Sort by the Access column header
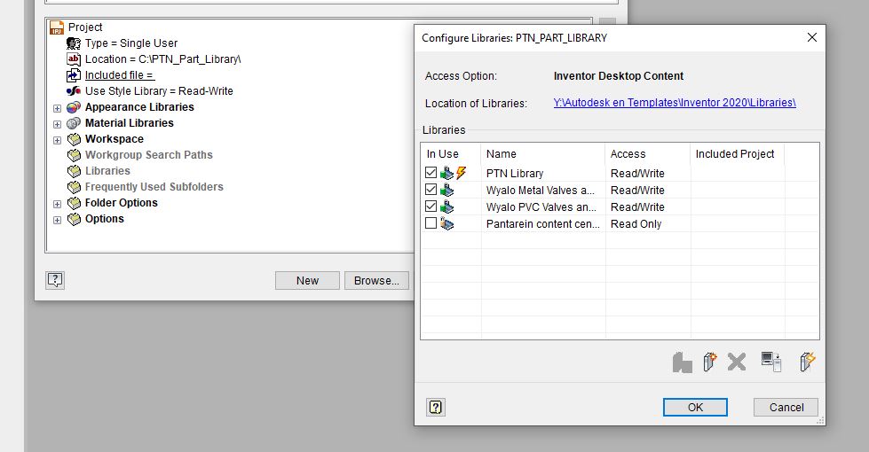Viewport: 869px width, 452px height. coord(647,154)
